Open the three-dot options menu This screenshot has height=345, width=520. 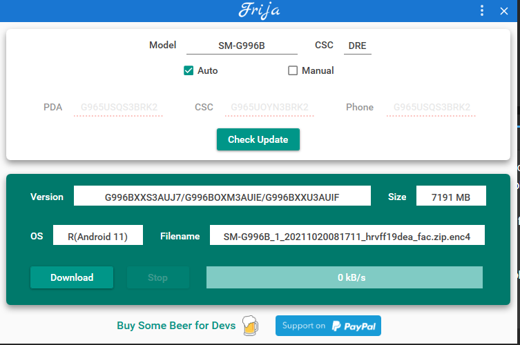pos(482,10)
